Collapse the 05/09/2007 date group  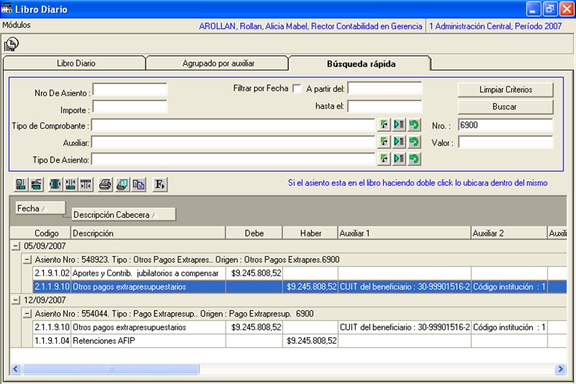(15, 246)
